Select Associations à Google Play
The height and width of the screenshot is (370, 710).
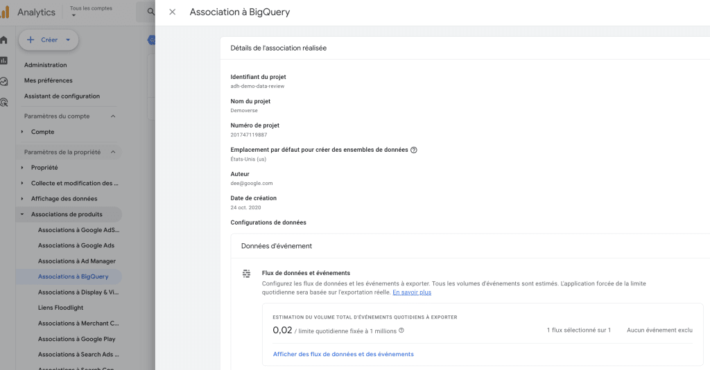[76, 339]
